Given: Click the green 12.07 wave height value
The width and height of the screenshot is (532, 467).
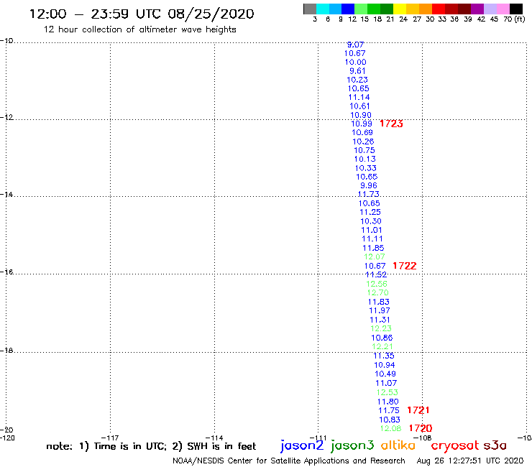Looking at the screenshot, I should [x=375, y=256].
